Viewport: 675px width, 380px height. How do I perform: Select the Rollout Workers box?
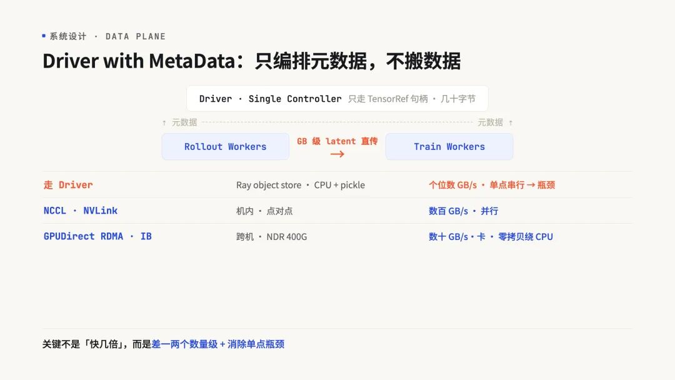(225, 146)
